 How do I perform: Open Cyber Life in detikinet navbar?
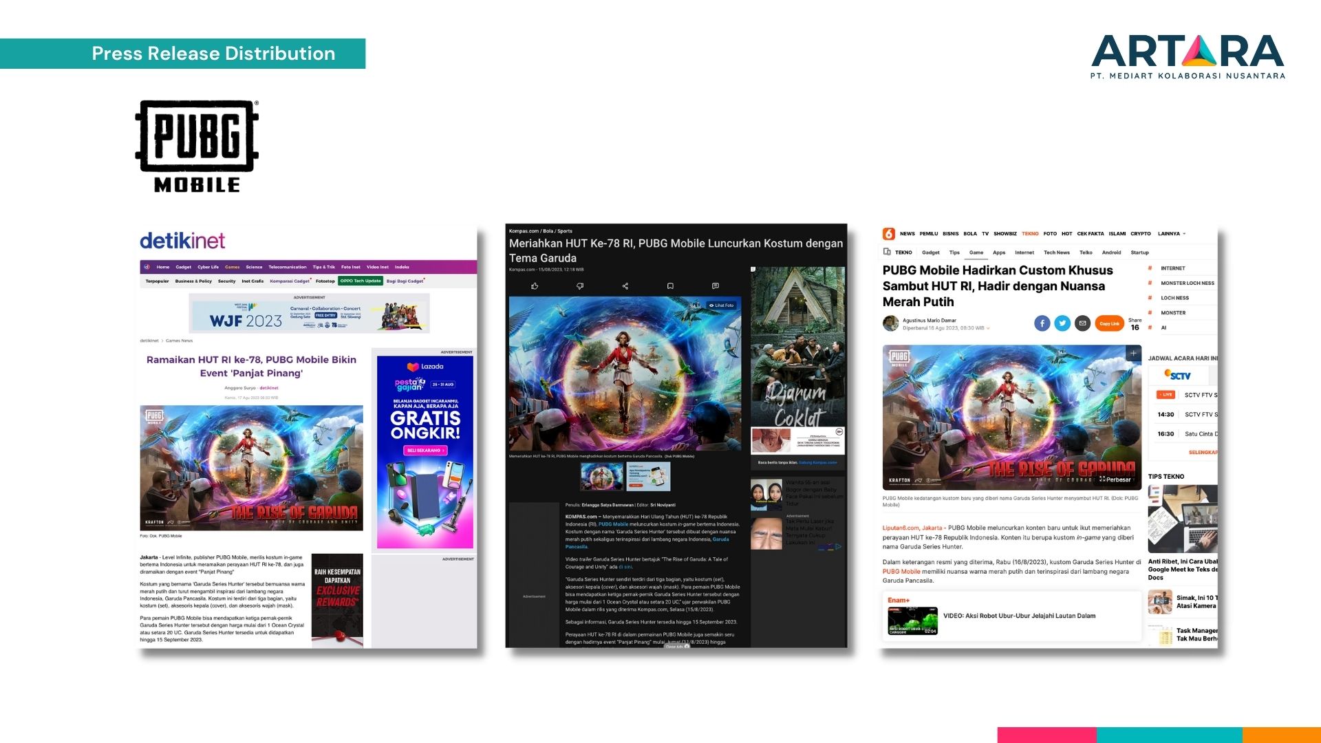[x=208, y=267]
